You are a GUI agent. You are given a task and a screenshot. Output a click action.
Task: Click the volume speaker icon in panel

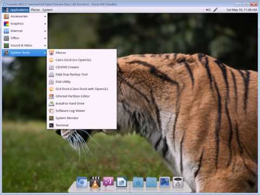[x=208, y=10]
